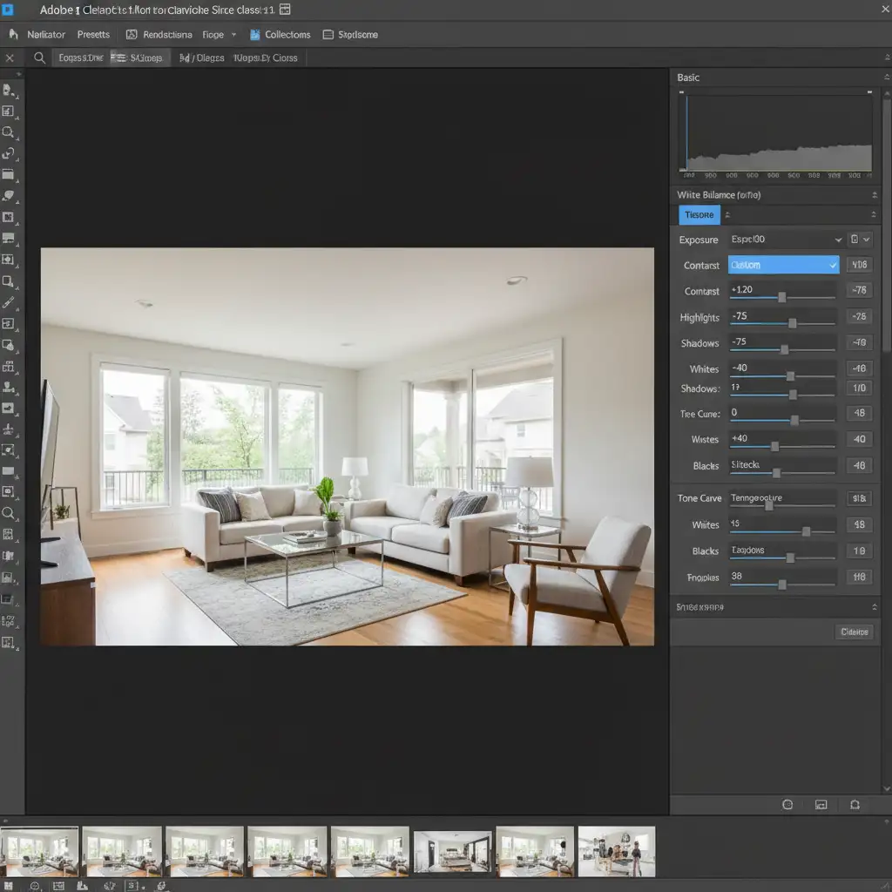Select the last thumbnail in the filmstrip
The image size is (892, 892).
point(616,851)
